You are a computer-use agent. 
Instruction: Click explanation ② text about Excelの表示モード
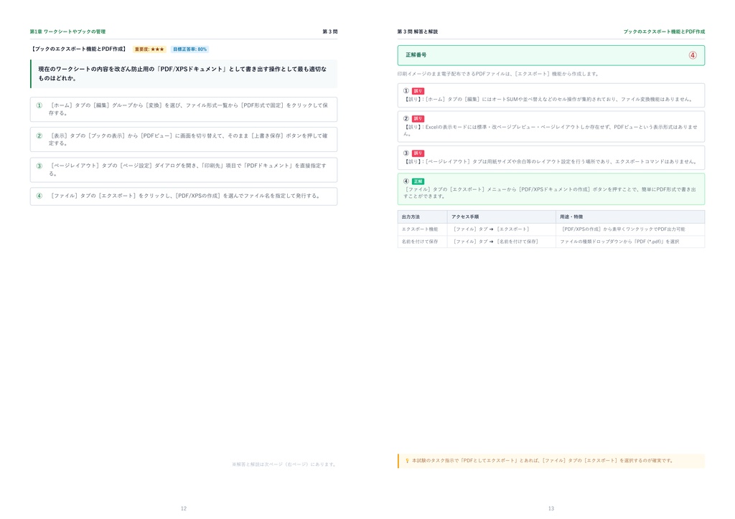pyautogui.click(x=551, y=130)
